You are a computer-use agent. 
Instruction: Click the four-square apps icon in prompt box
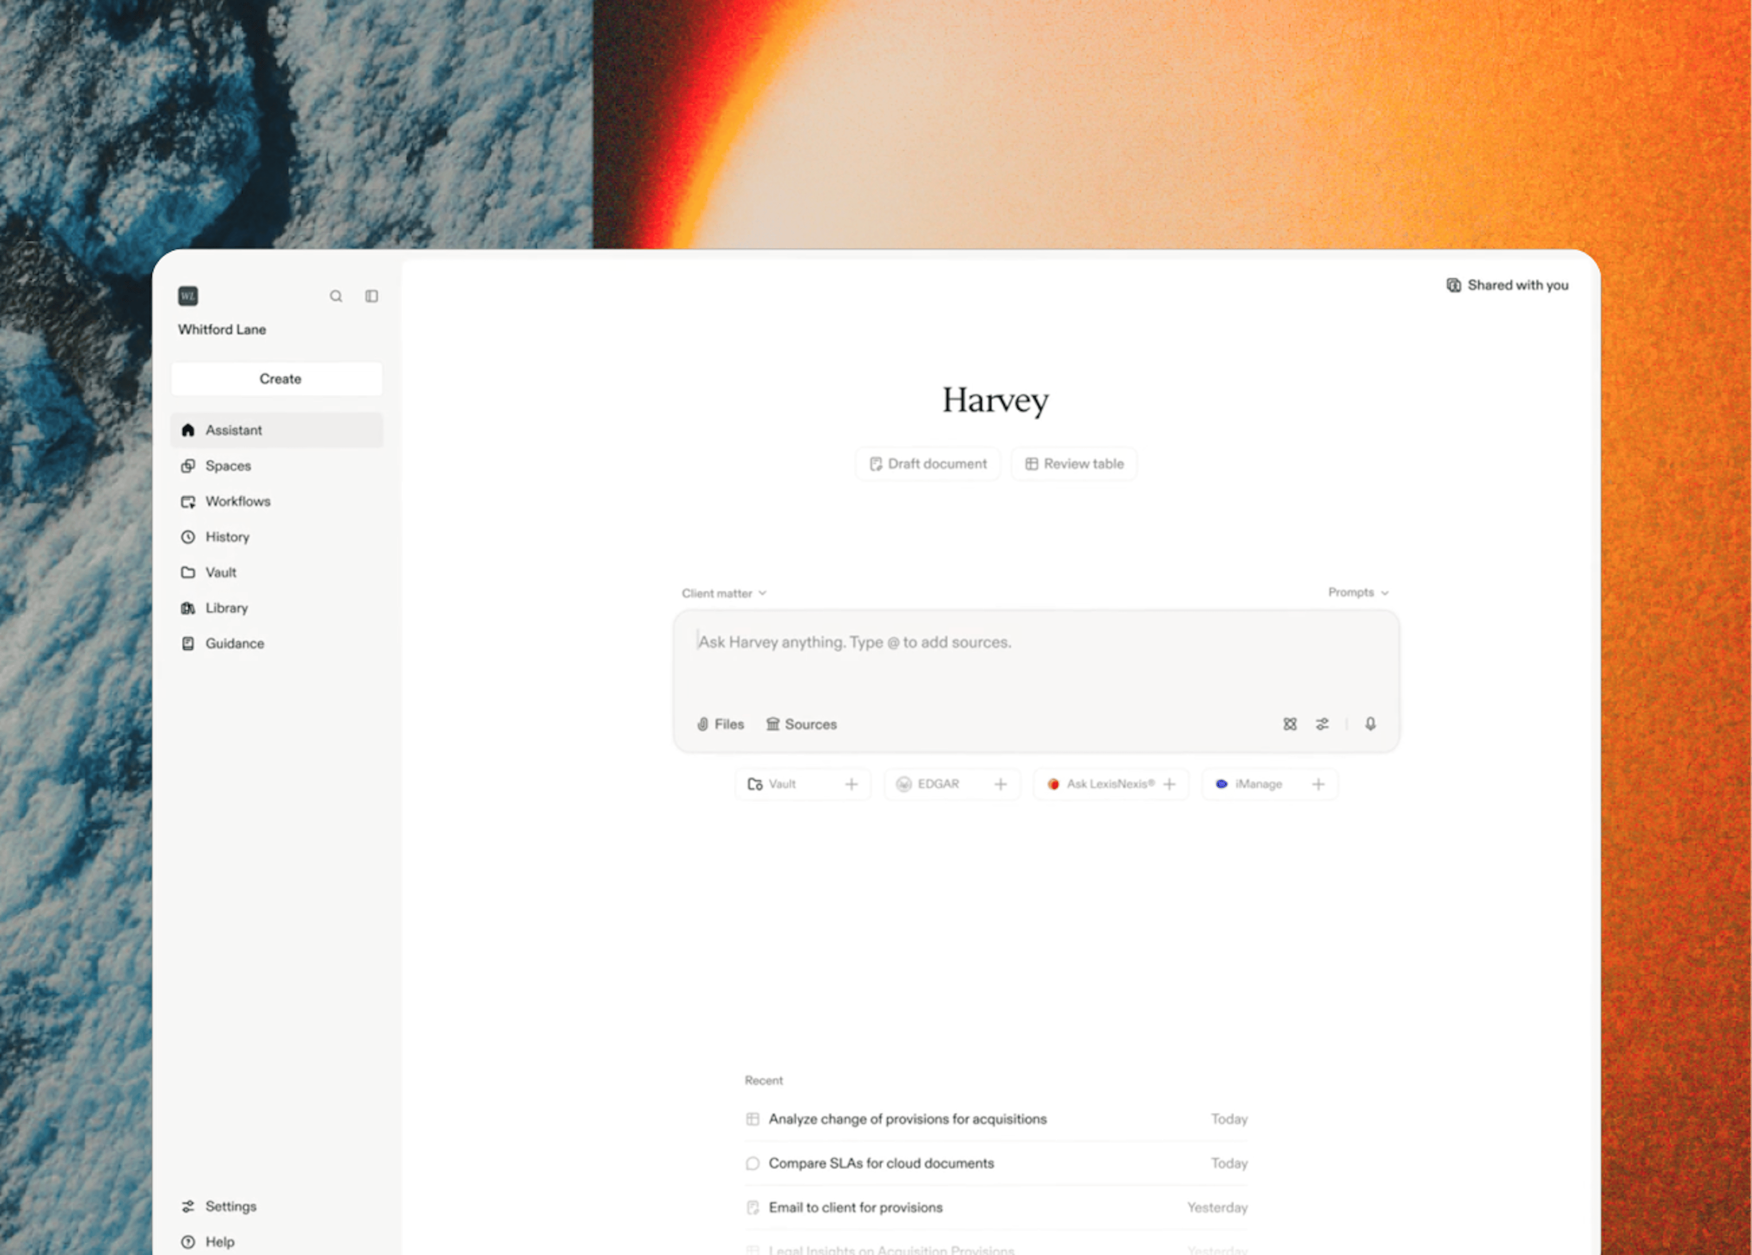(x=1289, y=724)
